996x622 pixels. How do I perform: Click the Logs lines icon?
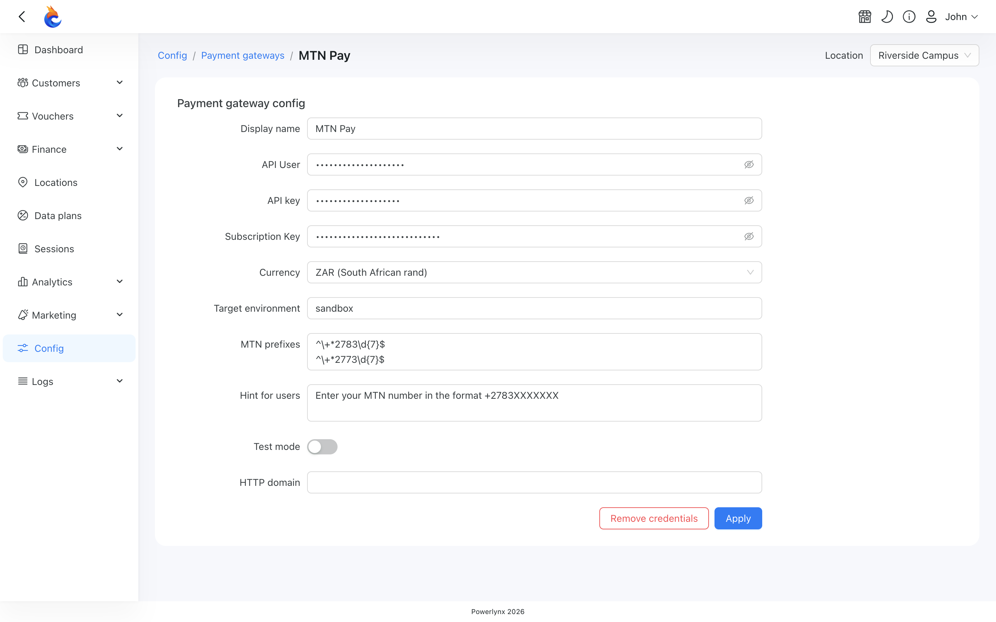22,381
